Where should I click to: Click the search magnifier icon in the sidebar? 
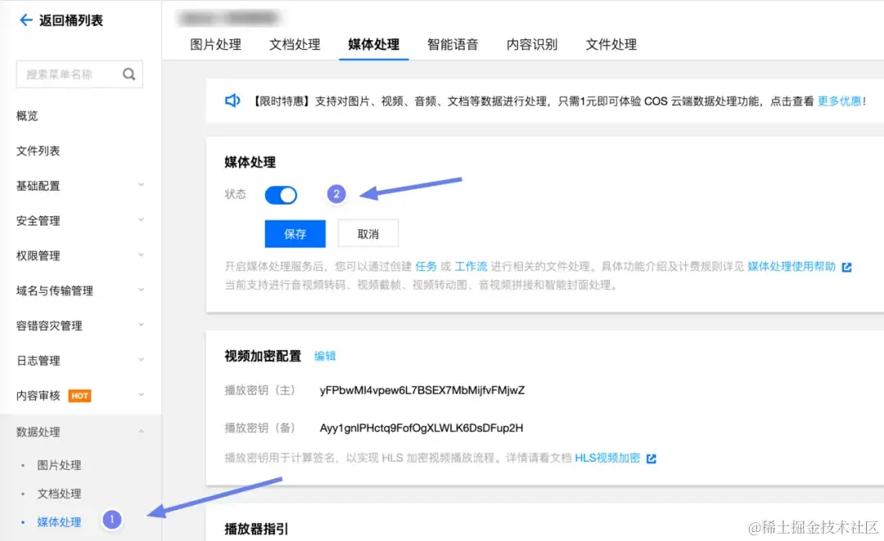click(x=129, y=74)
